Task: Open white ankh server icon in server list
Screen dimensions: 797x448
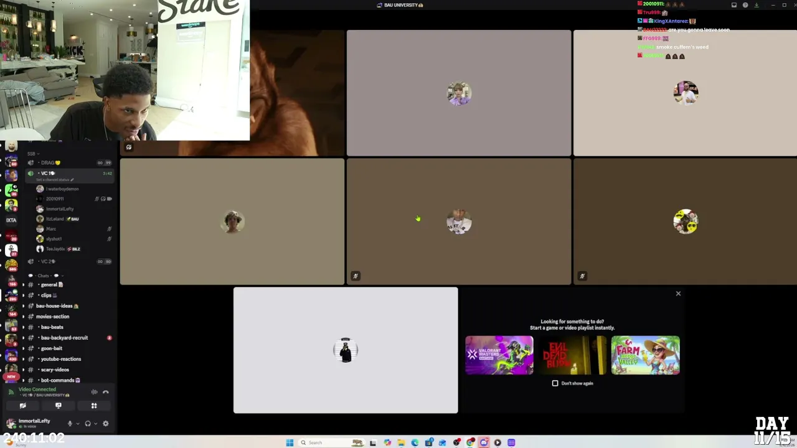Action: [x=11, y=250]
